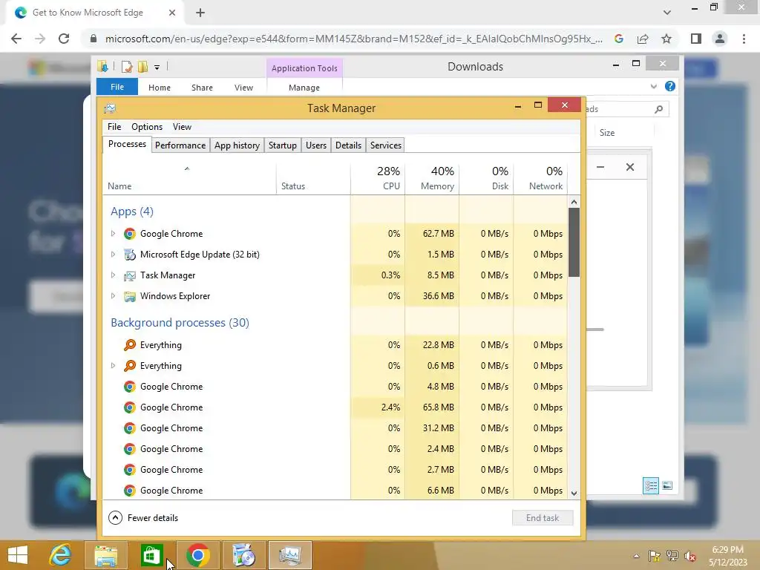Viewport: 760px width, 570px height.
Task: Open the Startup tab
Action: pos(283,145)
